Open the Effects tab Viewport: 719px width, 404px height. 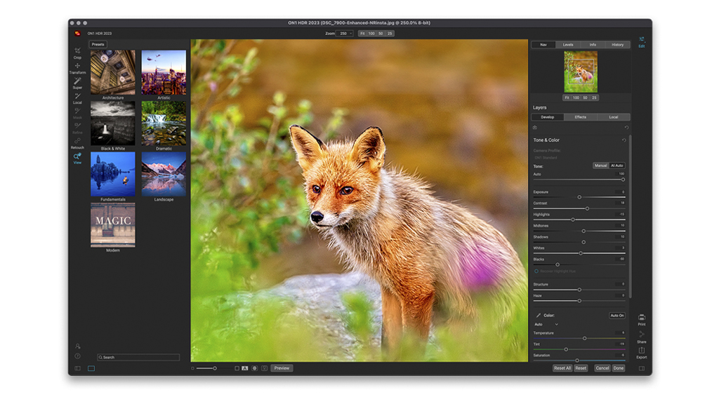[580, 117]
